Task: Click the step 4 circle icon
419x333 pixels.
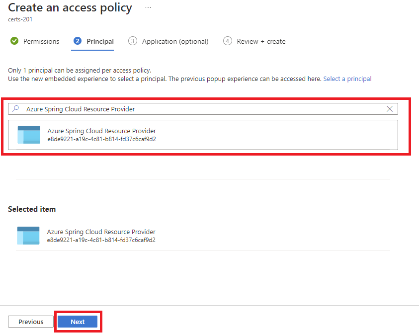Action: pyautogui.click(x=227, y=41)
